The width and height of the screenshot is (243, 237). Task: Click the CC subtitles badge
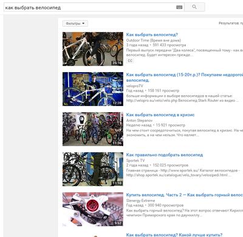point(130,61)
